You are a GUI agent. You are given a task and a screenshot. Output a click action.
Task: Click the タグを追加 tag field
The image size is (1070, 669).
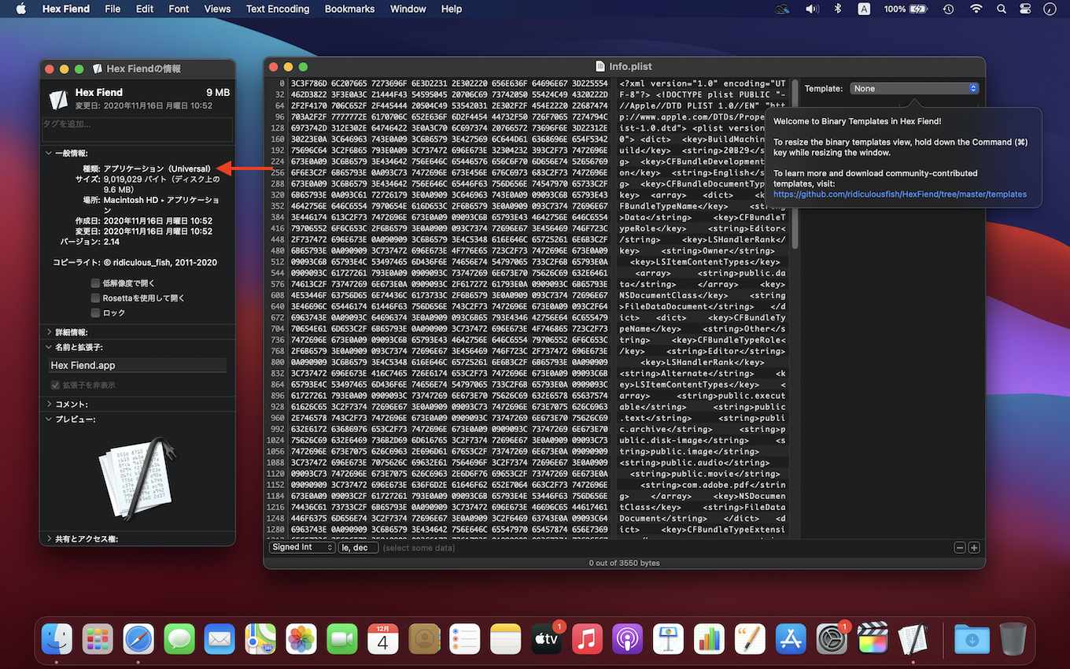tap(138, 130)
